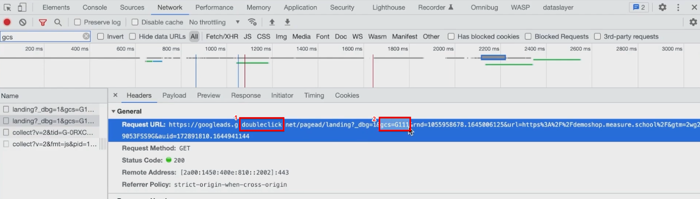
Task: Check 3rd-party requests checkbox
Action: pos(597,36)
